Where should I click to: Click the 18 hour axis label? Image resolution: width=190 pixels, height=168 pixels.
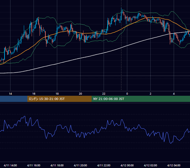click(57, 94)
